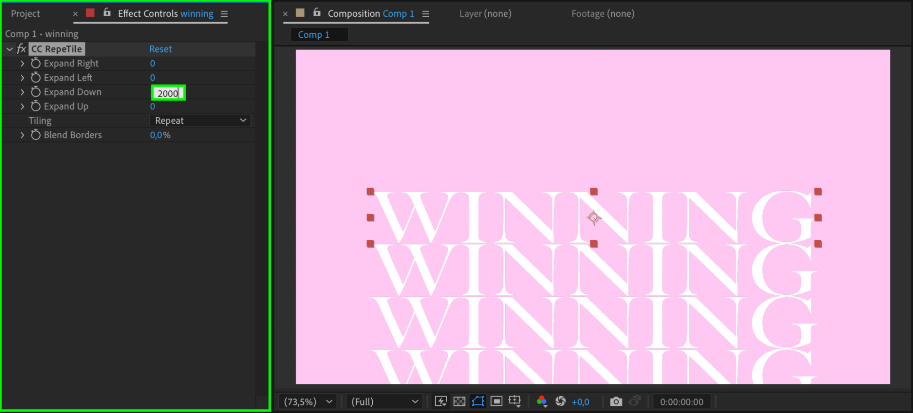Open the Tiling Repeat dropdown
This screenshot has height=413, width=913.
(x=201, y=120)
